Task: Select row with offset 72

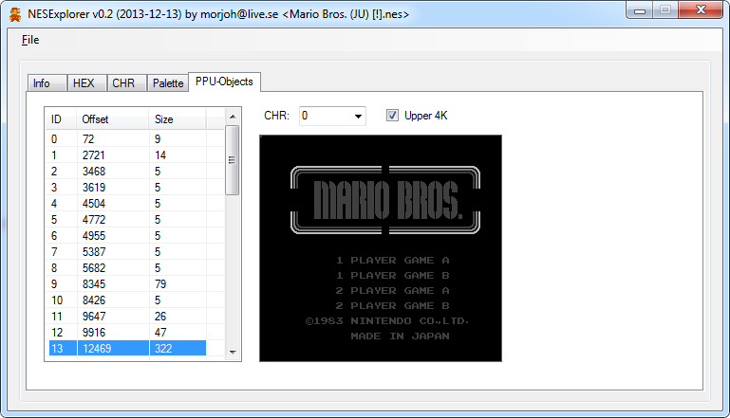Action: pos(127,139)
